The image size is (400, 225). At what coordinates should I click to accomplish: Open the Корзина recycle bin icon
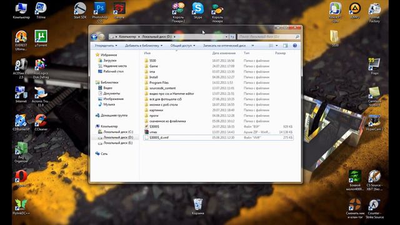(197, 207)
